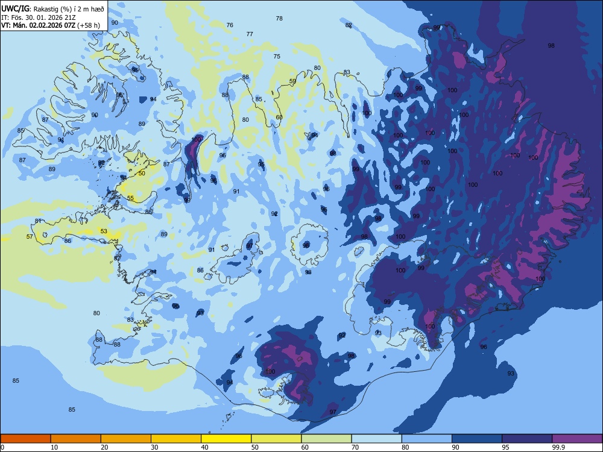Click the map humidity value 77

(250, 34)
